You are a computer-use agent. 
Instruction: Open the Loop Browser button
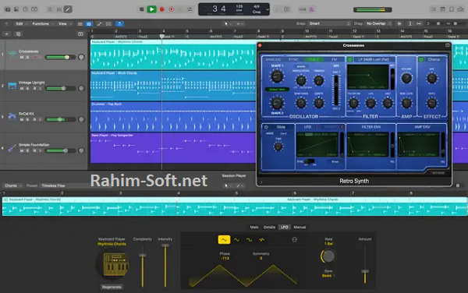(x=452, y=9)
